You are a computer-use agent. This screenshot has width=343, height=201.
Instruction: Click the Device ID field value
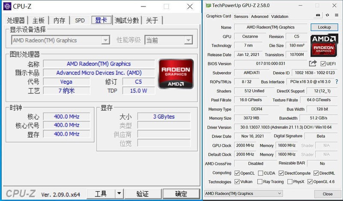coord(315,73)
